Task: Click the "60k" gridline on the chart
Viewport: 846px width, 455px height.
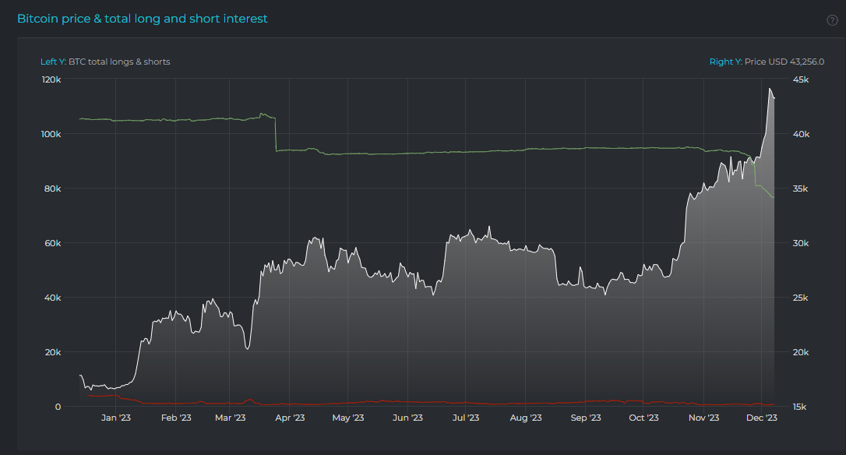Action: [390, 242]
